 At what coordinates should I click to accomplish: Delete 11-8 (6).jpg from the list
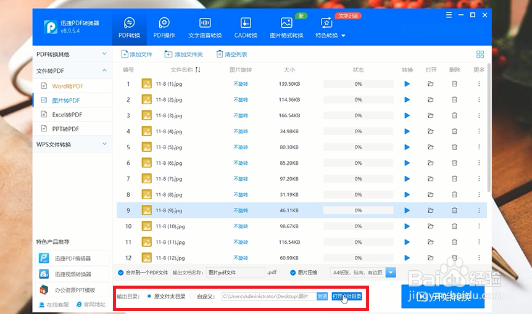tap(454, 163)
